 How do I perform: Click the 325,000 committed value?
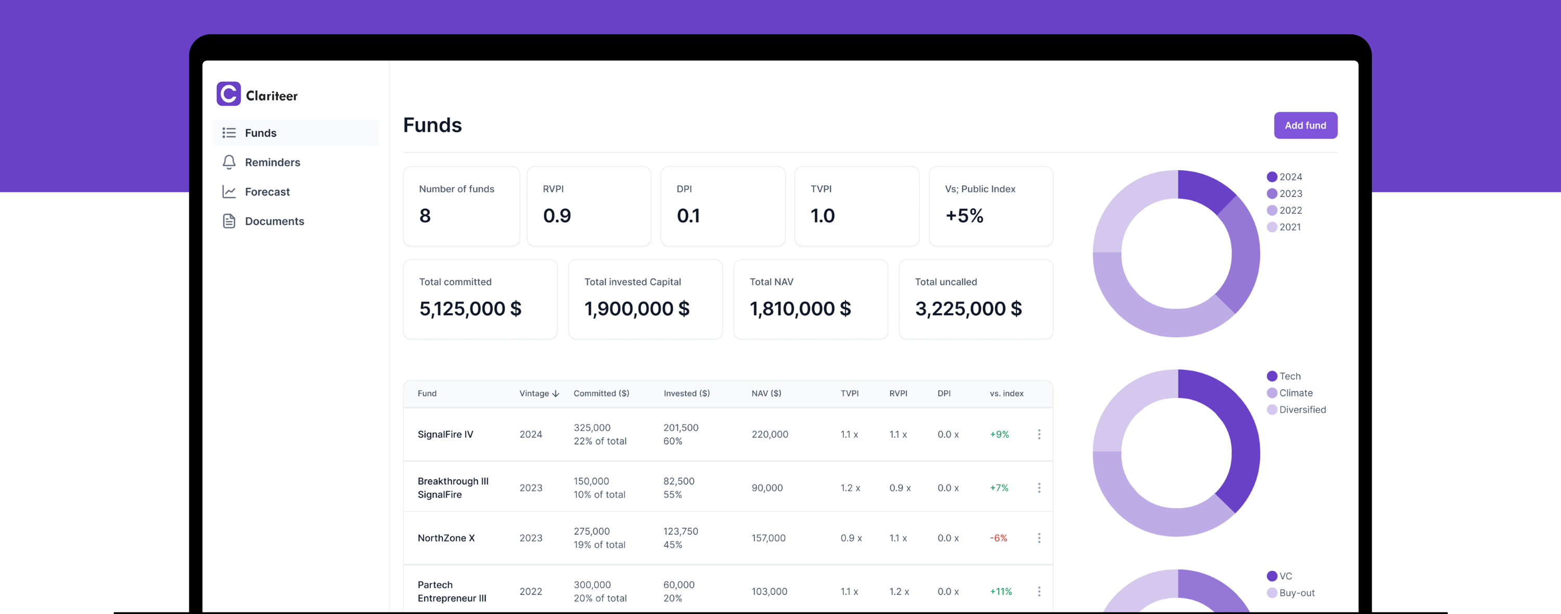pyautogui.click(x=592, y=428)
